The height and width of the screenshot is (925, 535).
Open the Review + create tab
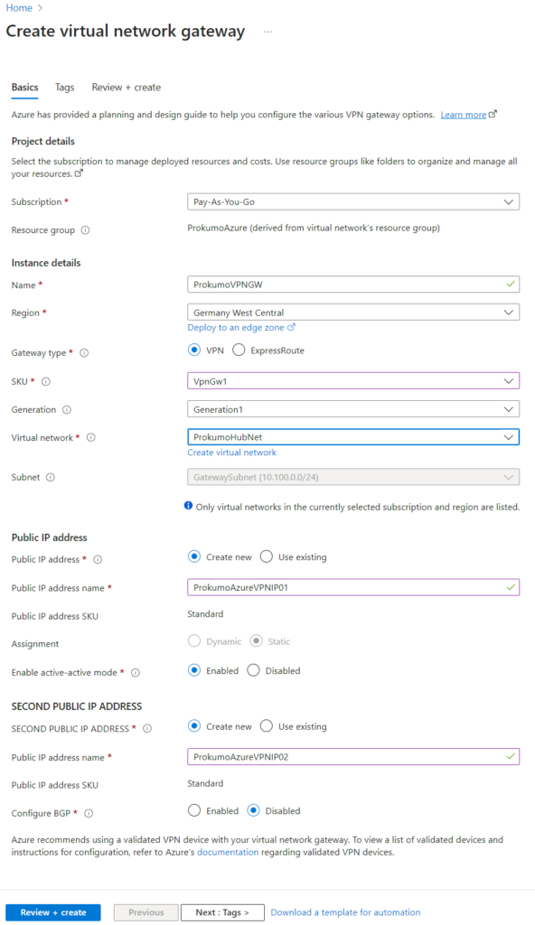click(x=127, y=88)
